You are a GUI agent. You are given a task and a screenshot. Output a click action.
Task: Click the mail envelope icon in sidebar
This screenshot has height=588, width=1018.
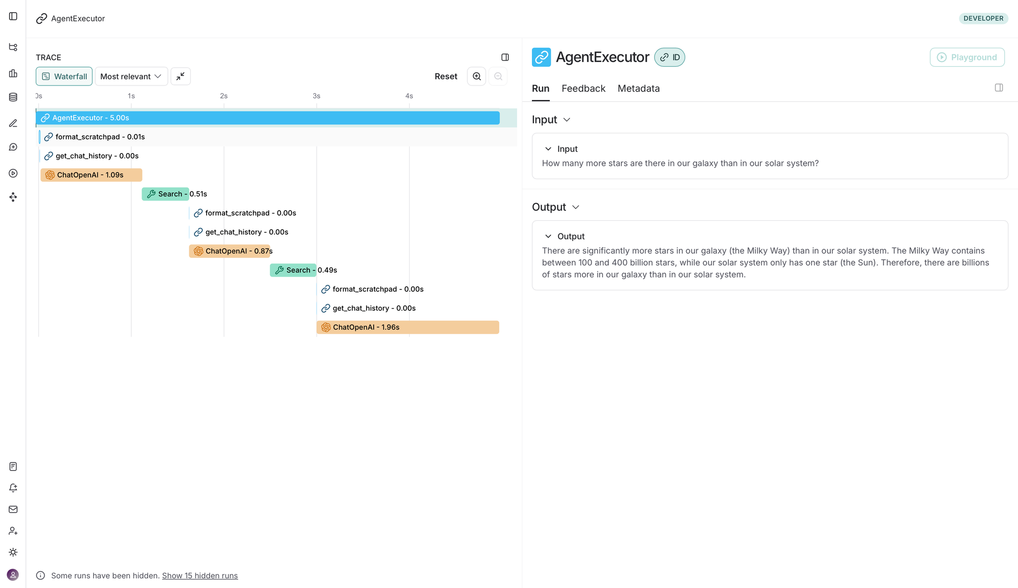(x=13, y=509)
